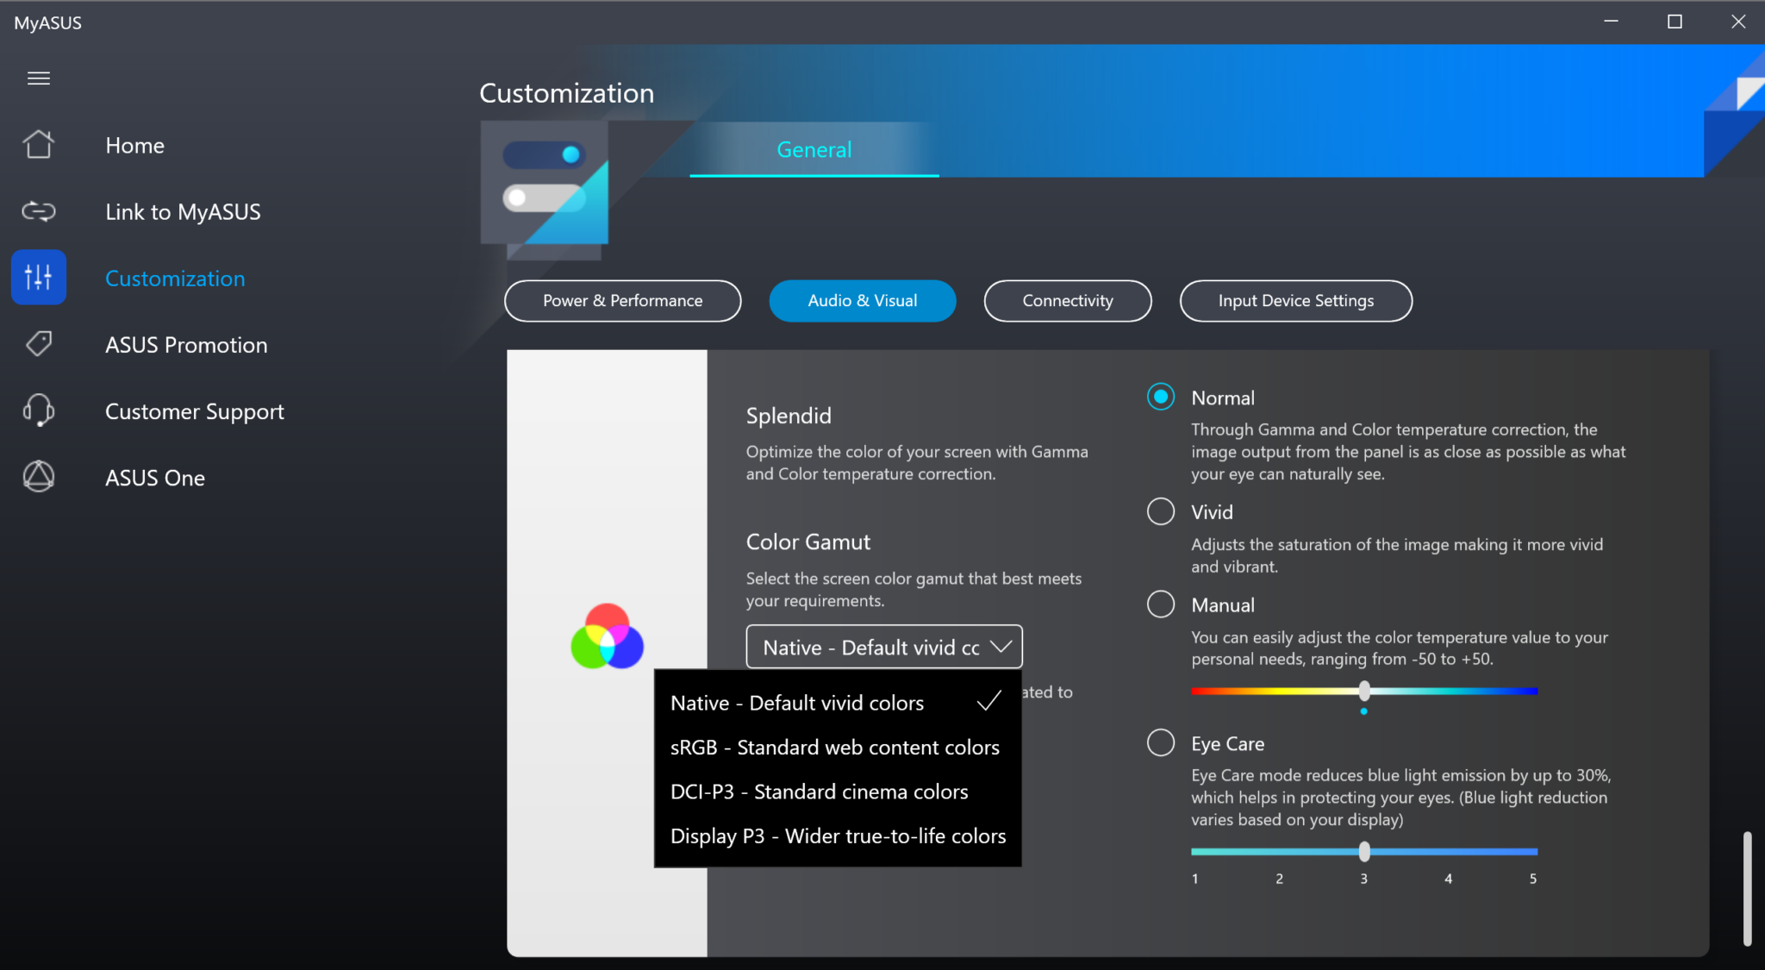Choose sRGB - Standard web content colors

[x=834, y=748]
